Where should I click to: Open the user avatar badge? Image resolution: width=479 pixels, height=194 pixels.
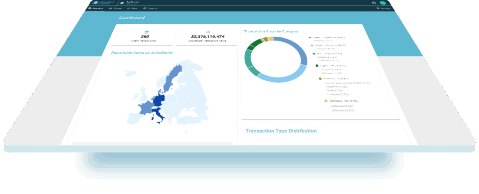(x=383, y=2)
